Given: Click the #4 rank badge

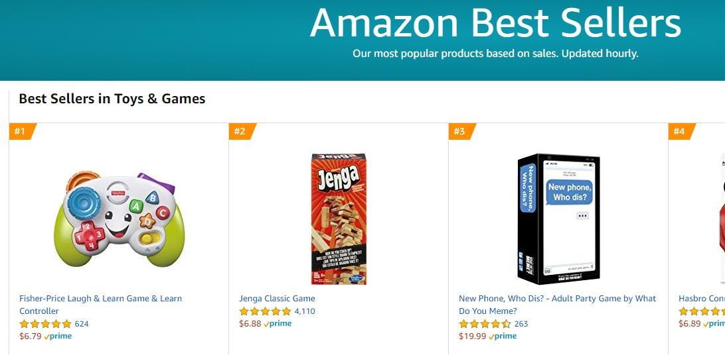Looking at the screenshot, I should [680, 131].
